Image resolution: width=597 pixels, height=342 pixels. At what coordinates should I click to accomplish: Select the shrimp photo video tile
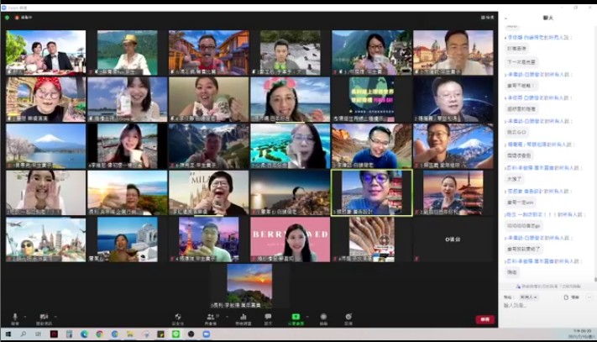(x=372, y=239)
